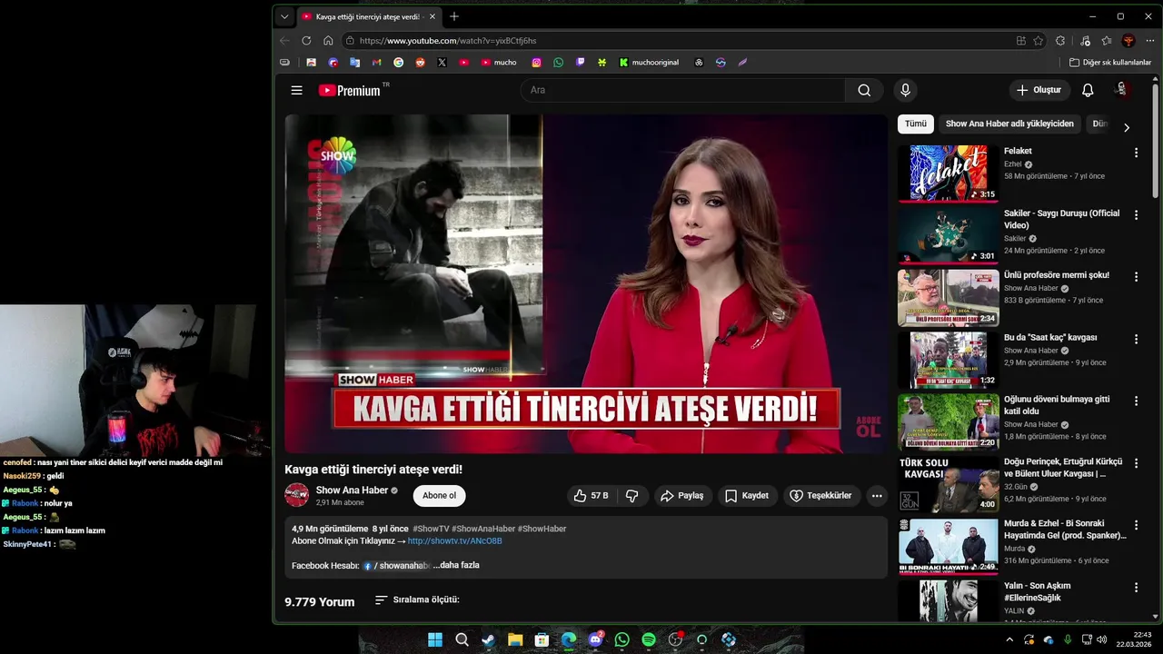The height and width of the screenshot is (654, 1163).
Task: Click the Teşekkürler thanks button
Action: (x=821, y=495)
